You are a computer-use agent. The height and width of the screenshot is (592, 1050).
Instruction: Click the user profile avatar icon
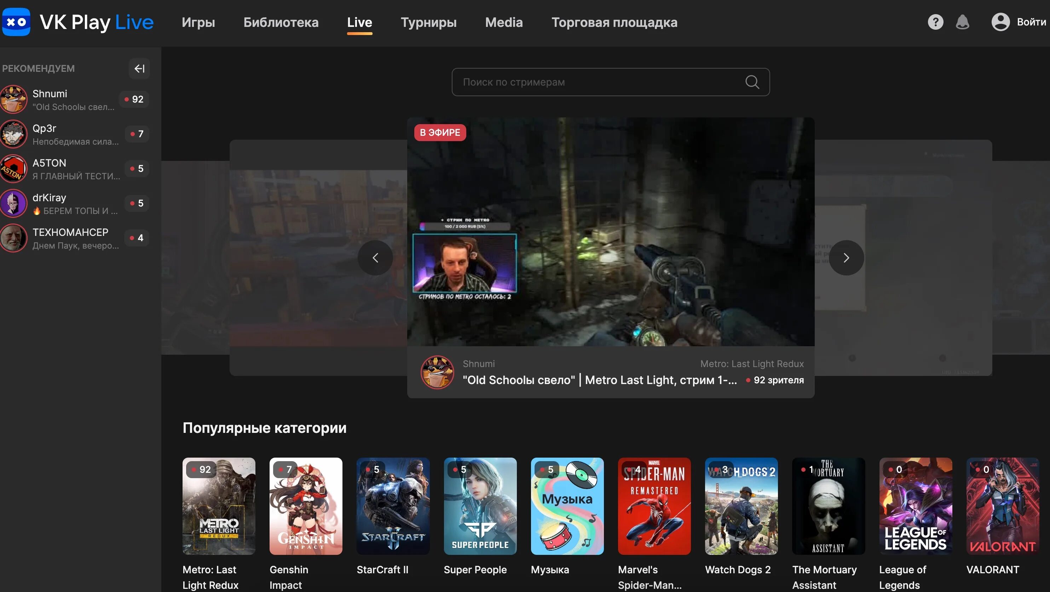click(x=1000, y=22)
